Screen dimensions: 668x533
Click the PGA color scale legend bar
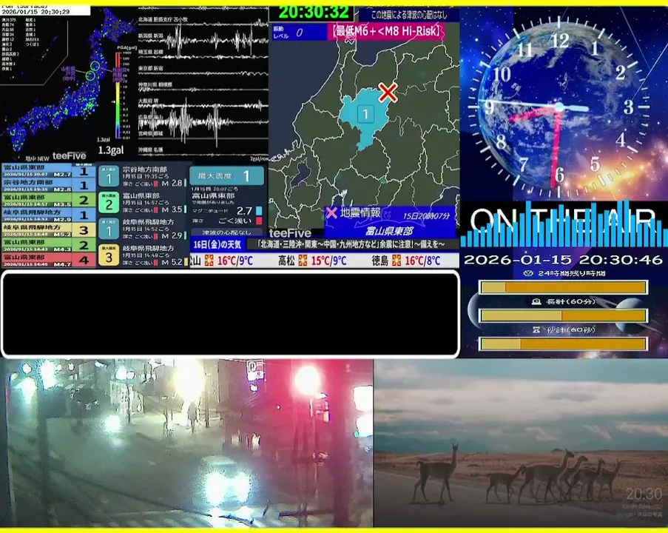click(118, 96)
